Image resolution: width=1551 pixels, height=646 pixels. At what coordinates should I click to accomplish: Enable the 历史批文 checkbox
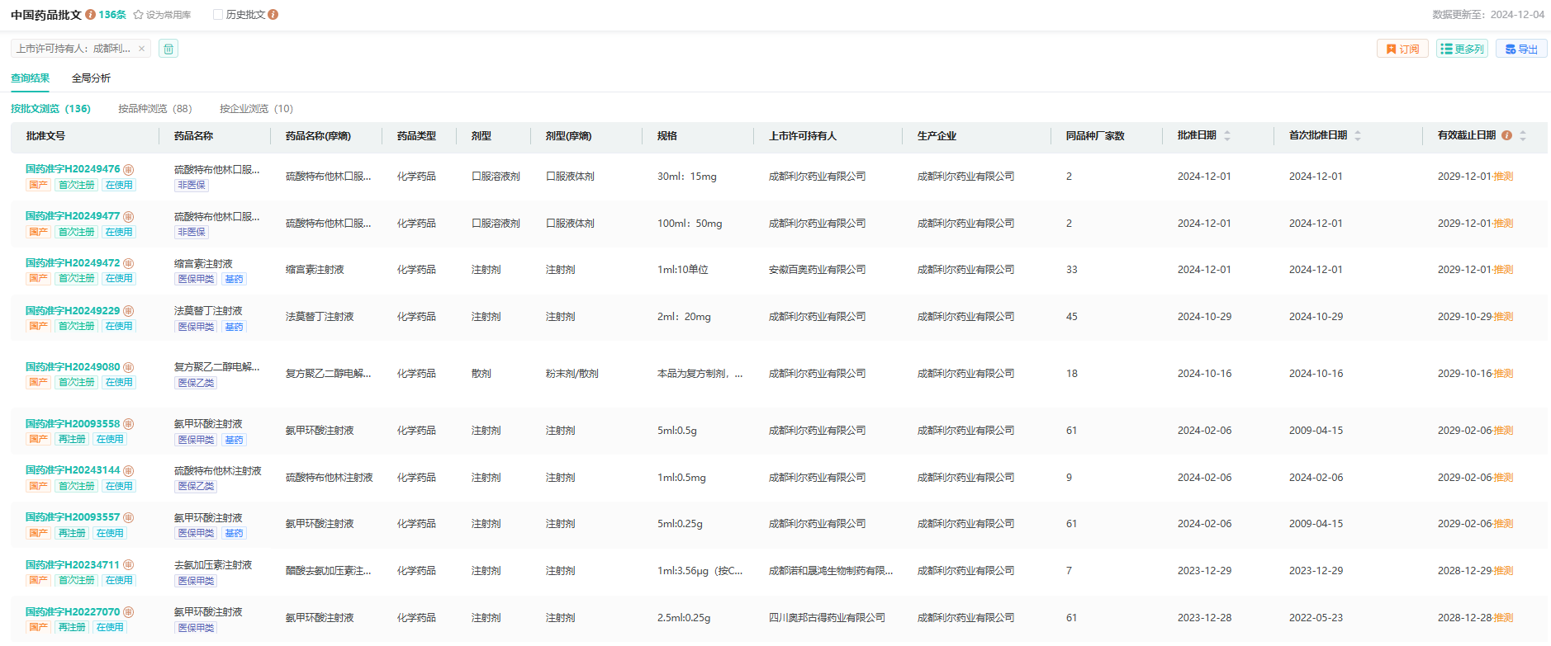click(218, 15)
